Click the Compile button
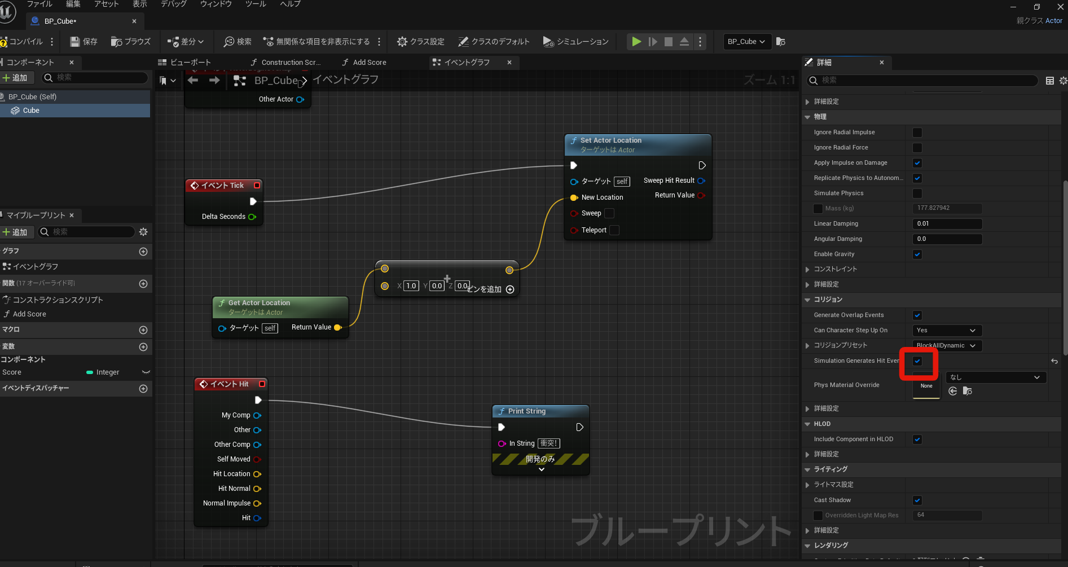This screenshot has width=1068, height=567. pyautogui.click(x=21, y=42)
